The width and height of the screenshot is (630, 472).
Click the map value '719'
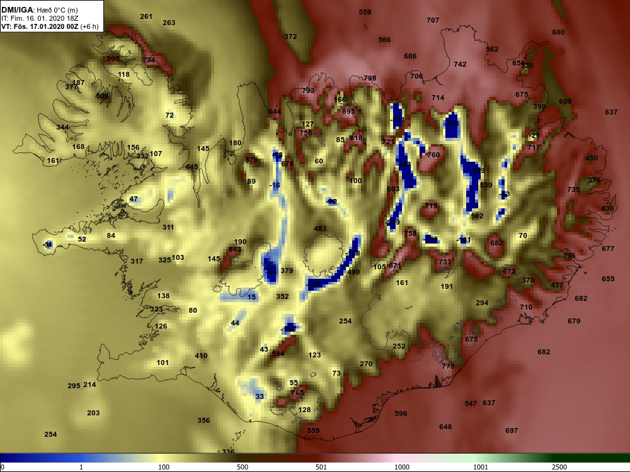[x=431, y=206]
